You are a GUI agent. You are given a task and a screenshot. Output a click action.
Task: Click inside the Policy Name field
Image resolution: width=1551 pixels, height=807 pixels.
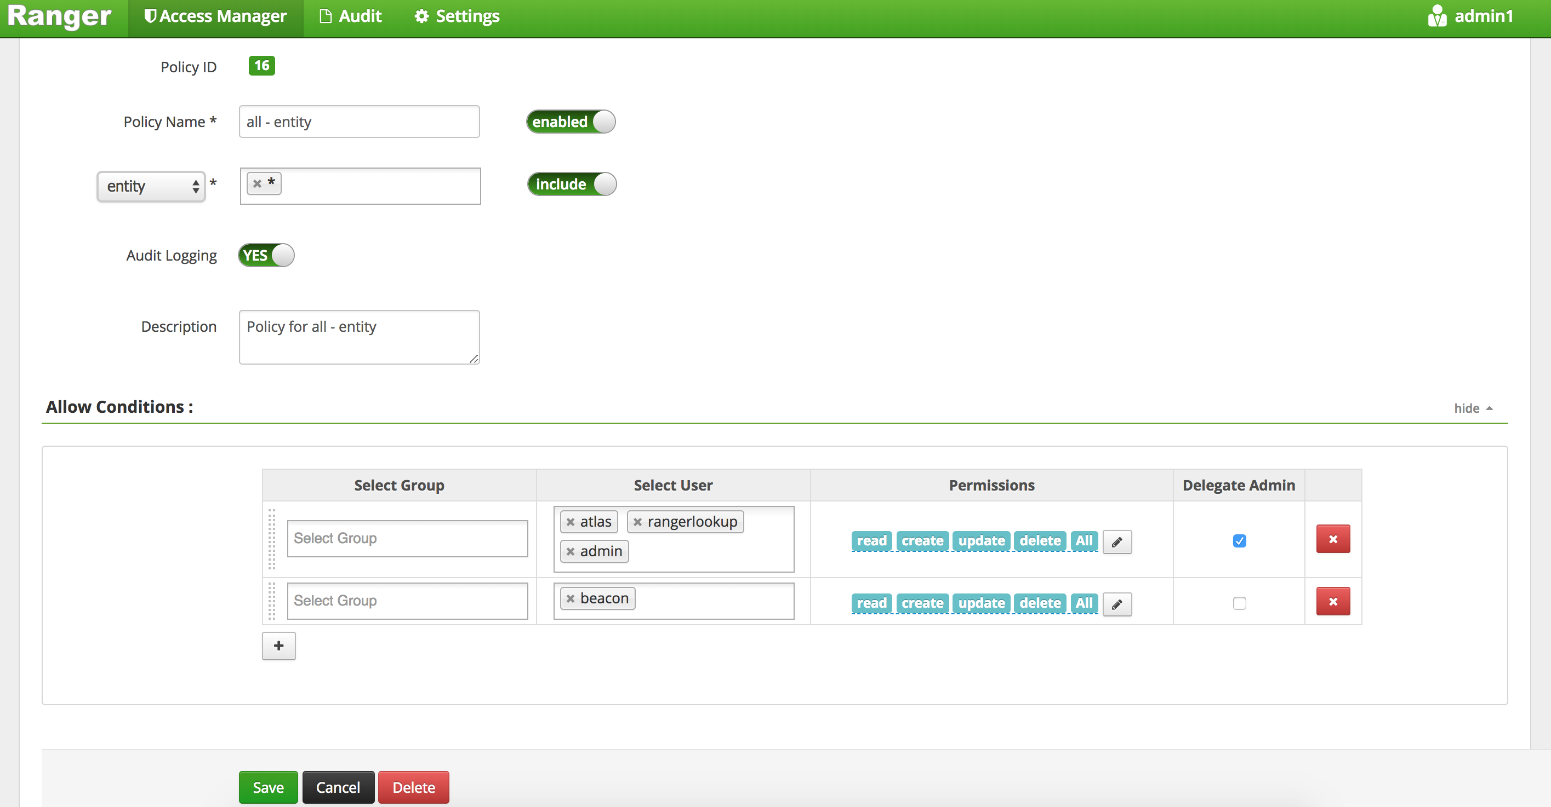(x=360, y=122)
